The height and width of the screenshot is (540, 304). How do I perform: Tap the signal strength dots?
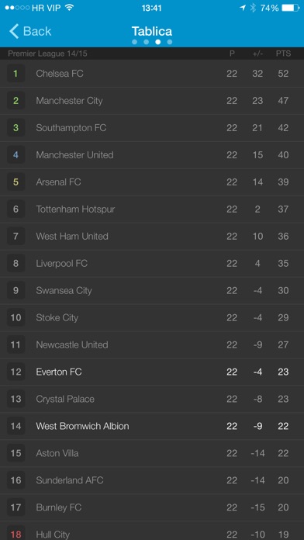click(17, 8)
